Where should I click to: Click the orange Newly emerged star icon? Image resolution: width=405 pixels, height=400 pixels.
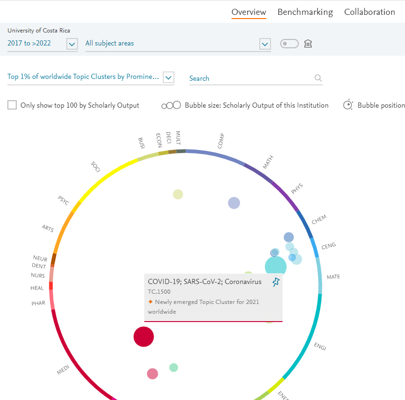(151, 302)
